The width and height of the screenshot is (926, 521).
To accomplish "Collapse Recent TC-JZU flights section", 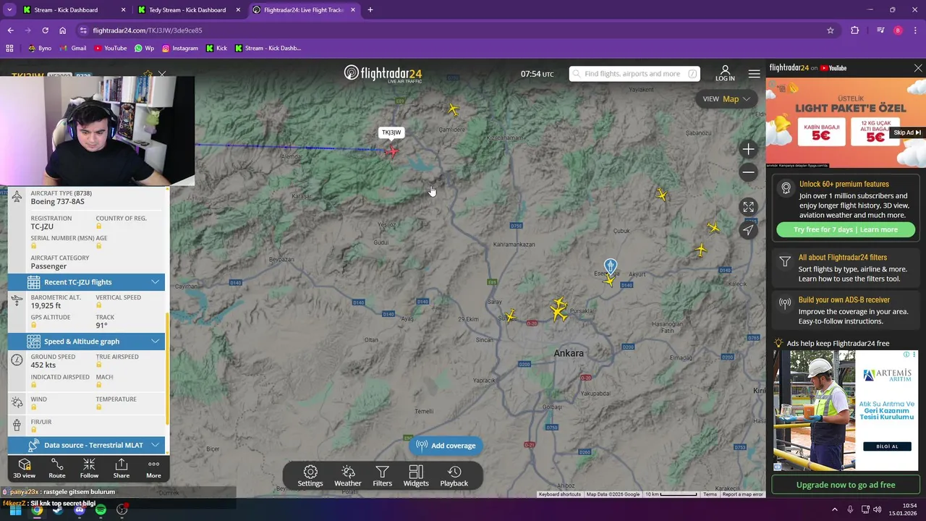I will [86, 282].
